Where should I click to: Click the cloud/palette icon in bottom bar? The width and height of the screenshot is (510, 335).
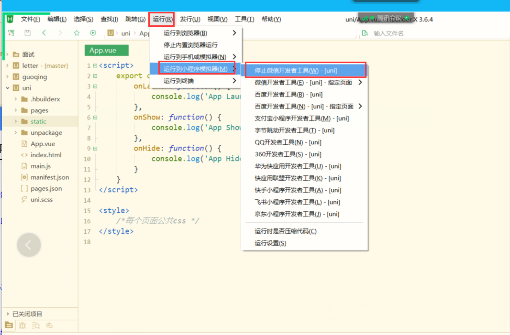click(49, 325)
